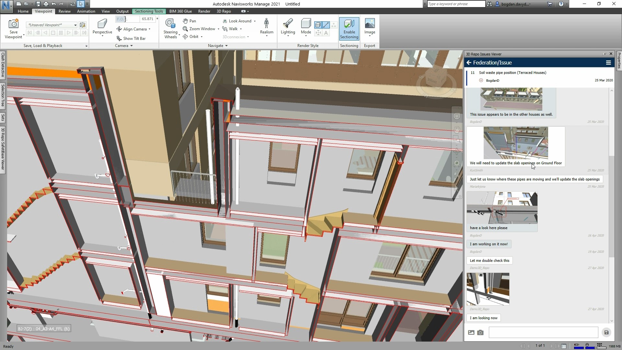Switch to the Review ribbon tab

(64, 11)
